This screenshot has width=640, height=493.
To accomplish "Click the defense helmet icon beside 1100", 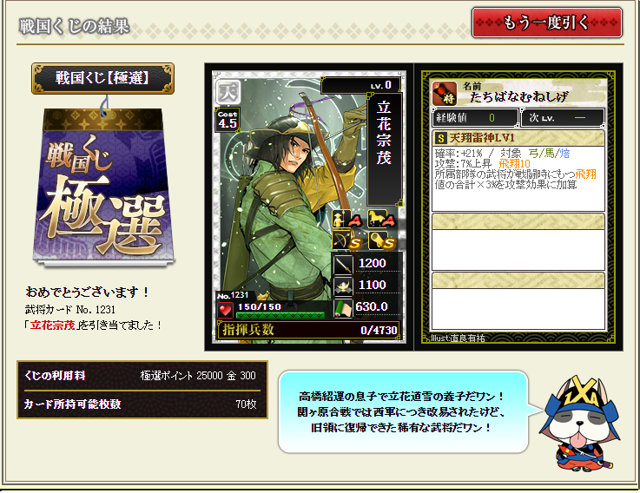I will click(x=343, y=286).
